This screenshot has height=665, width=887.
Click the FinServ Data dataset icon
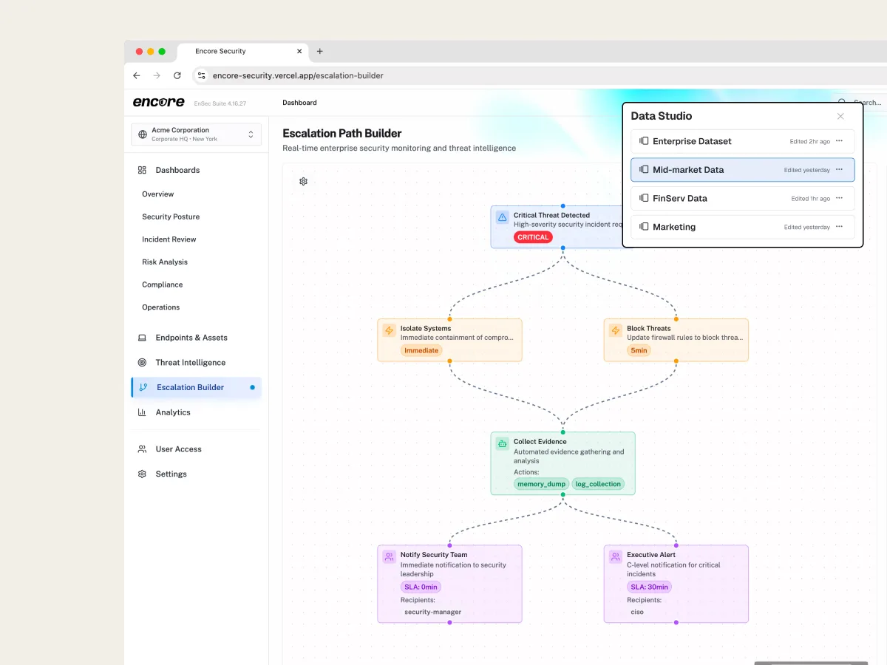[x=644, y=198]
